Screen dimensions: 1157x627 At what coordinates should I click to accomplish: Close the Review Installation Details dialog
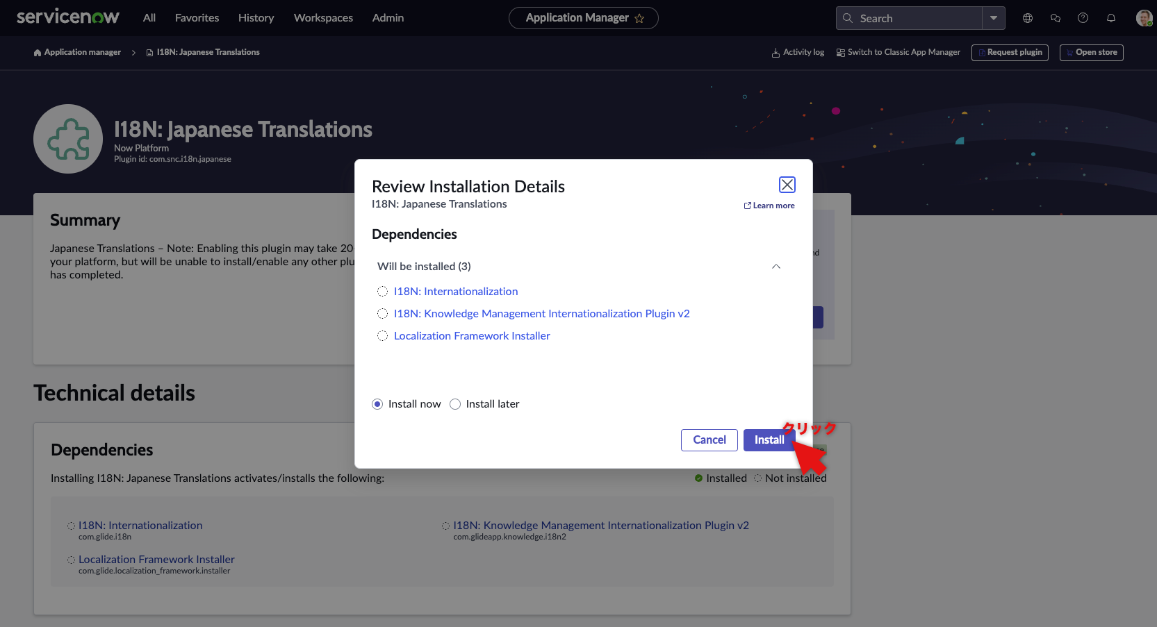tap(787, 185)
